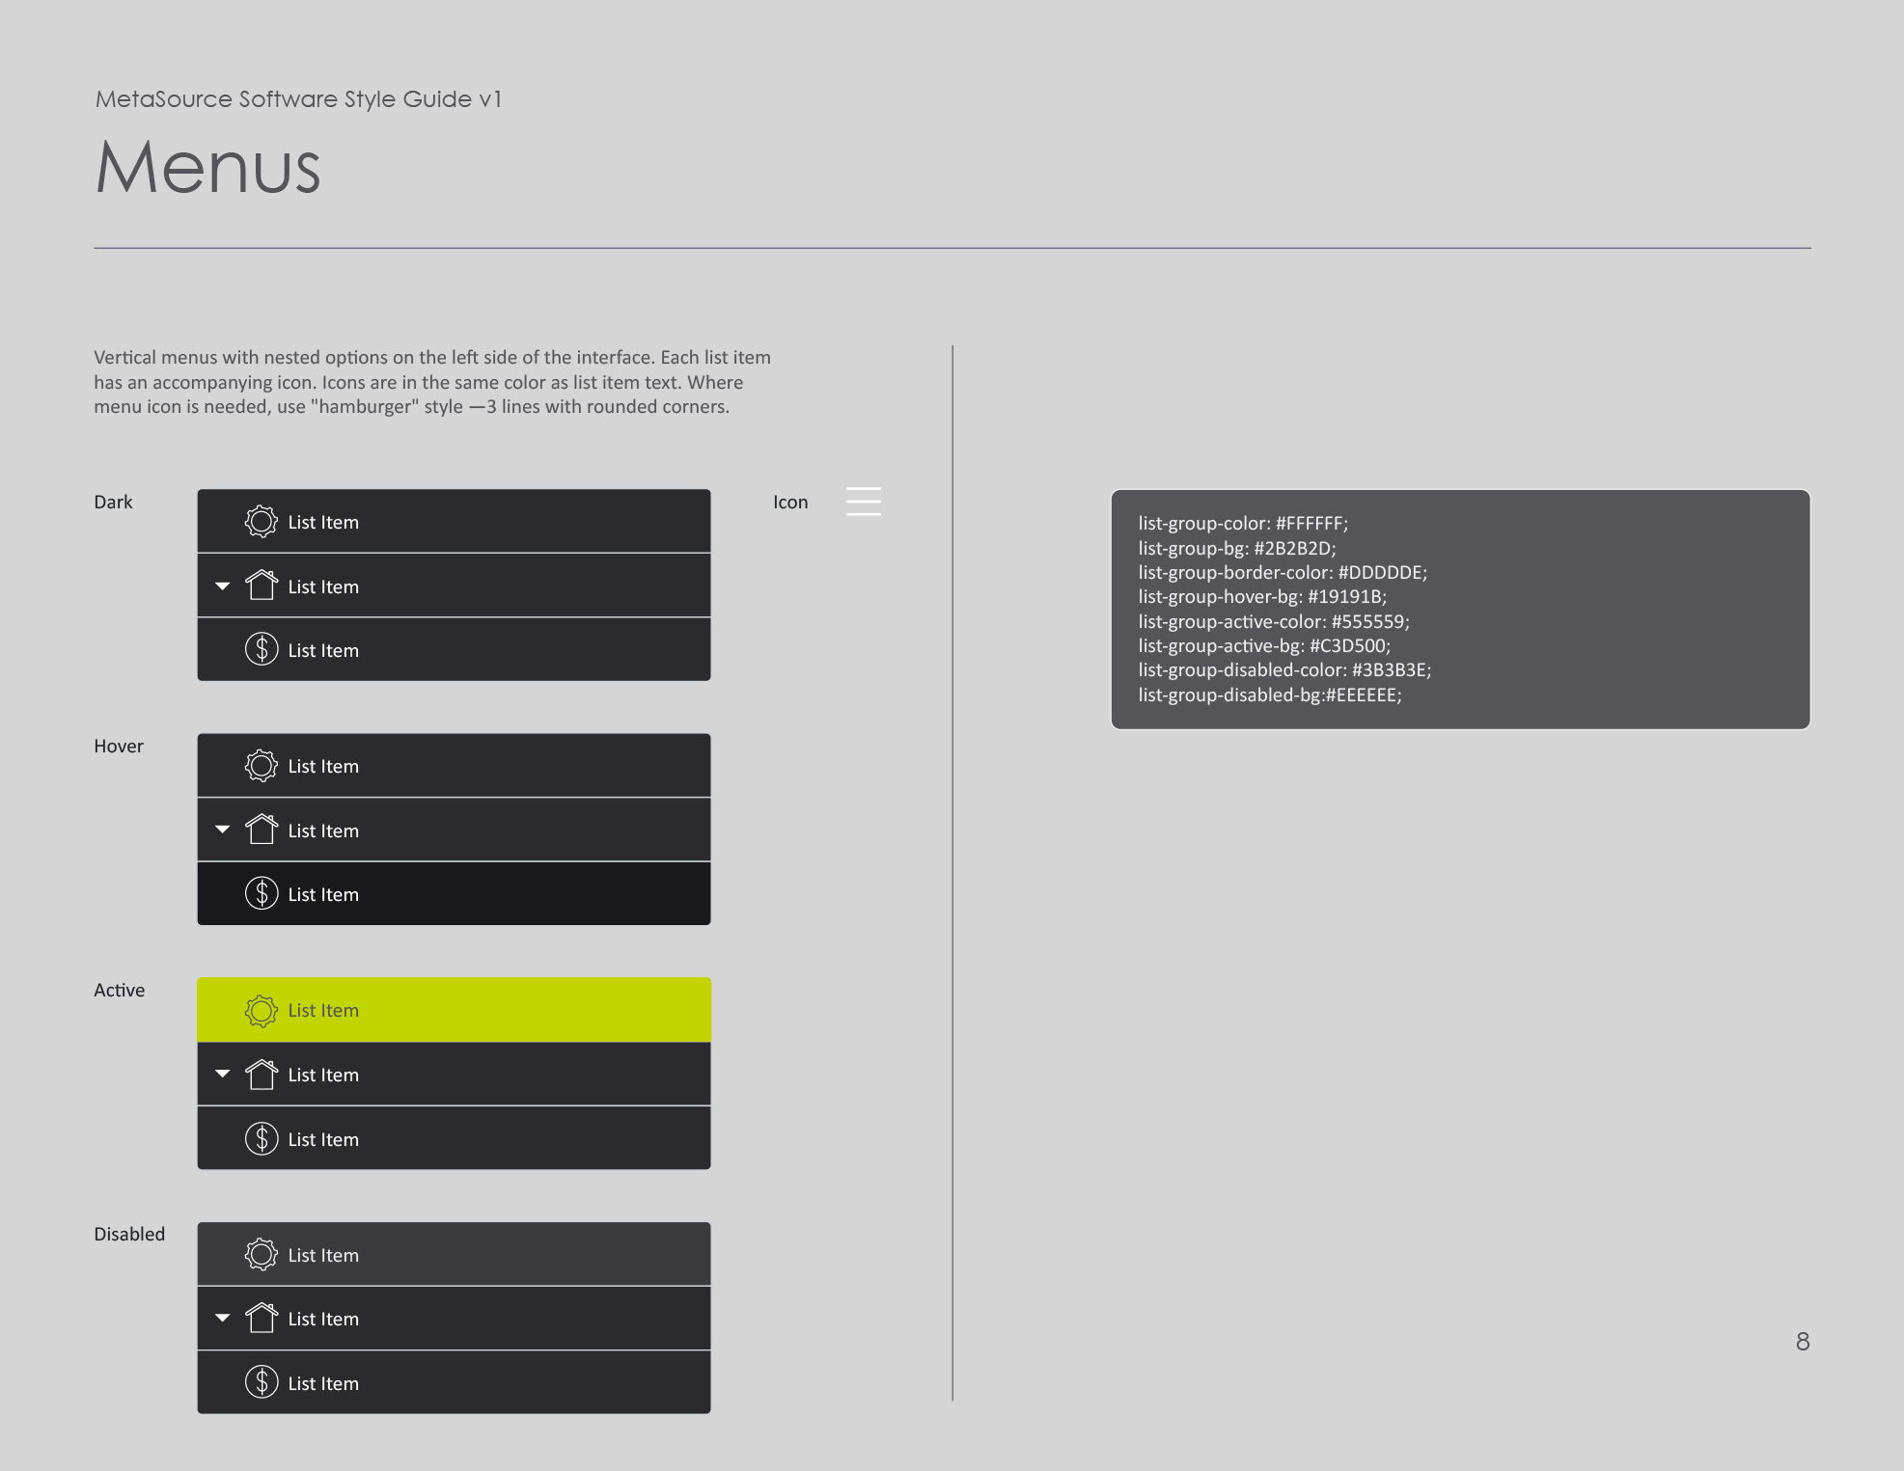Select the dollar icon in the Hover menu
The image size is (1904, 1471).
point(260,893)
